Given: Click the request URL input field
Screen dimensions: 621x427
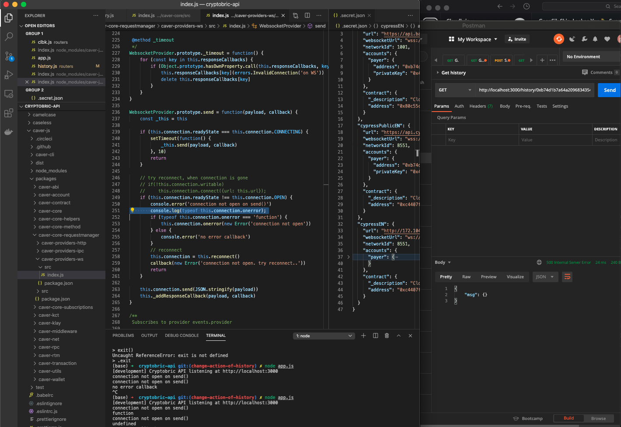Looking at the screenshot, I should point(534,90).
